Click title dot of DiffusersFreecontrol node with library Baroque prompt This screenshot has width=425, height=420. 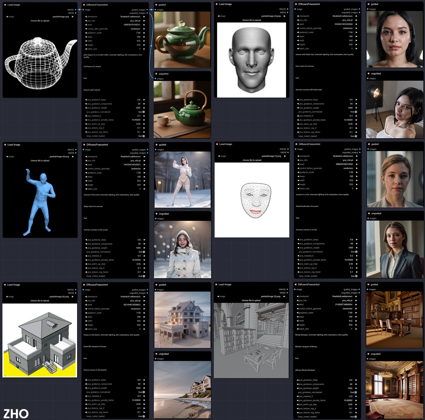click(295, 284)
